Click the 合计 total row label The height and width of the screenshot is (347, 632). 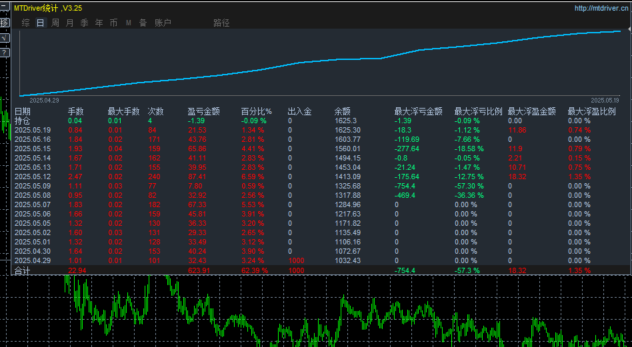pos(23,270)
